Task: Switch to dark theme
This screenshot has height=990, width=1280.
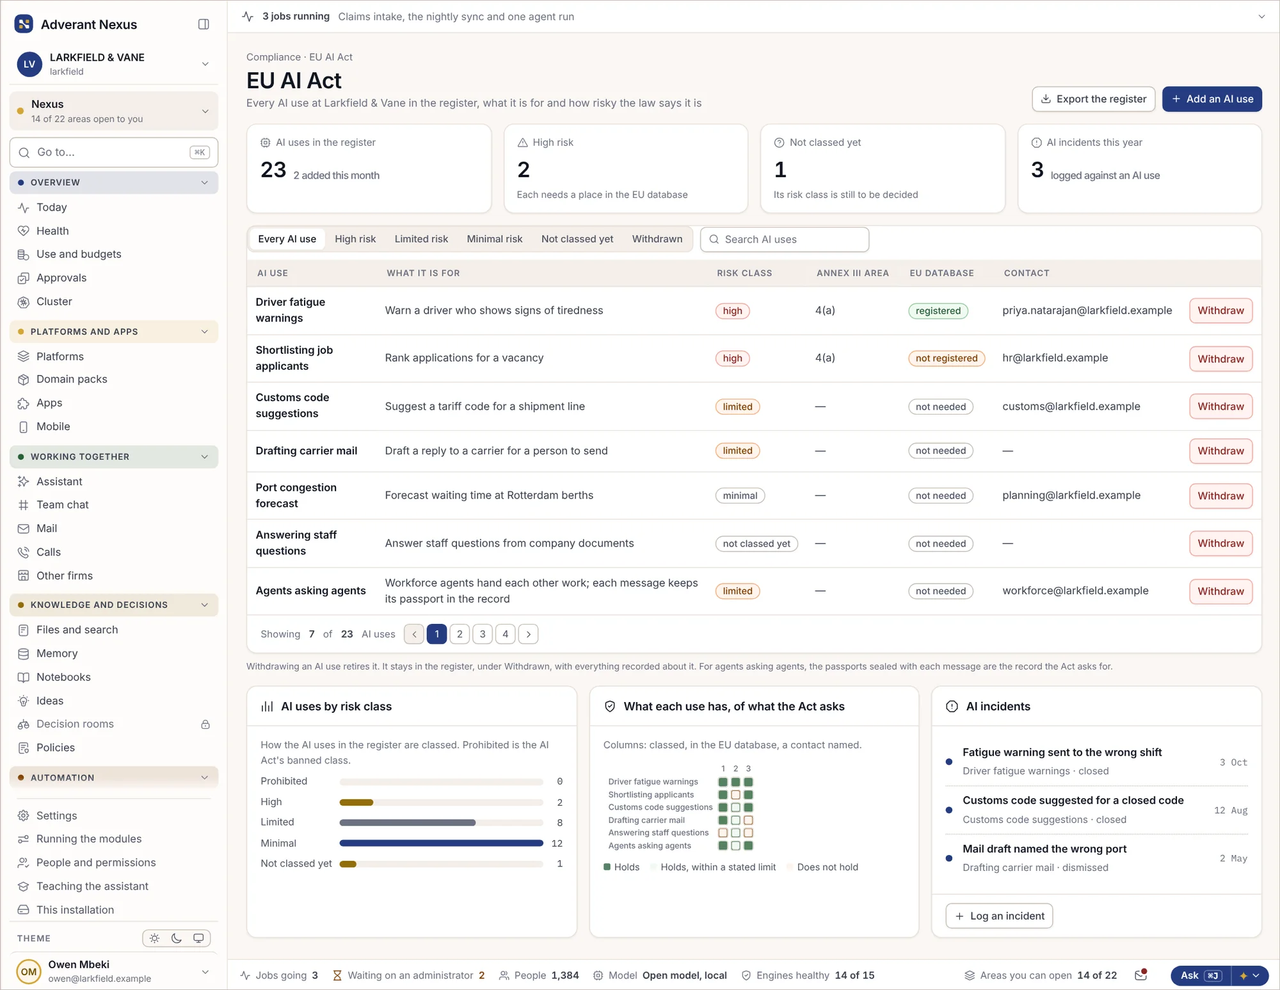Action: point(177,938)
